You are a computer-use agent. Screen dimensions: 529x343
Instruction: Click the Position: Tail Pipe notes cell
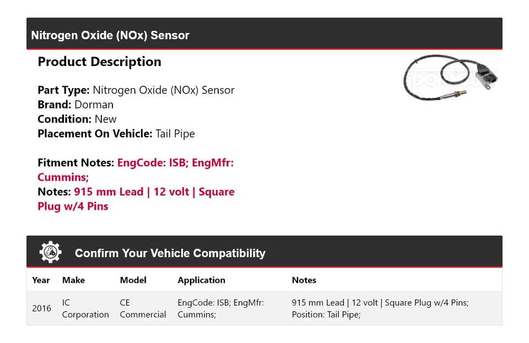coord(326,314)
